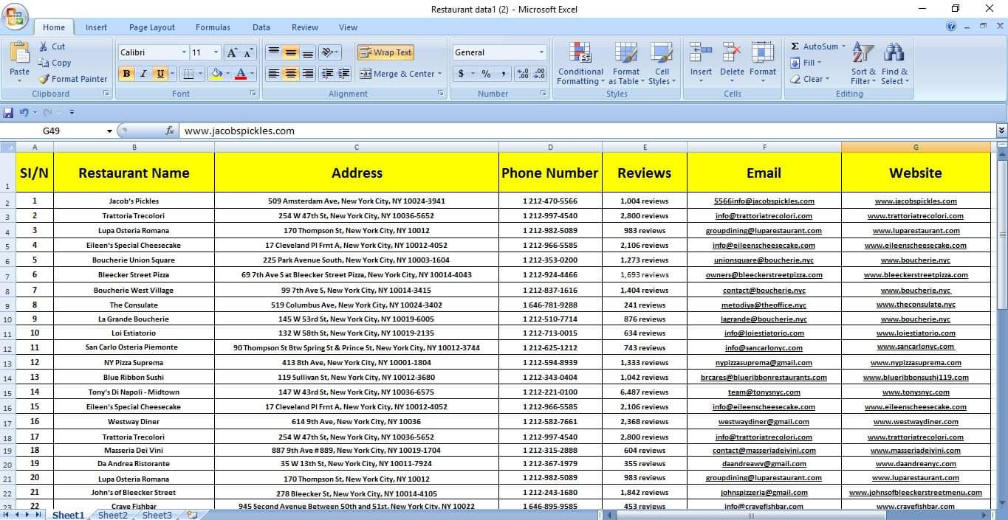Save the workbook from Quick Access Toolbar

coord(8,112)
